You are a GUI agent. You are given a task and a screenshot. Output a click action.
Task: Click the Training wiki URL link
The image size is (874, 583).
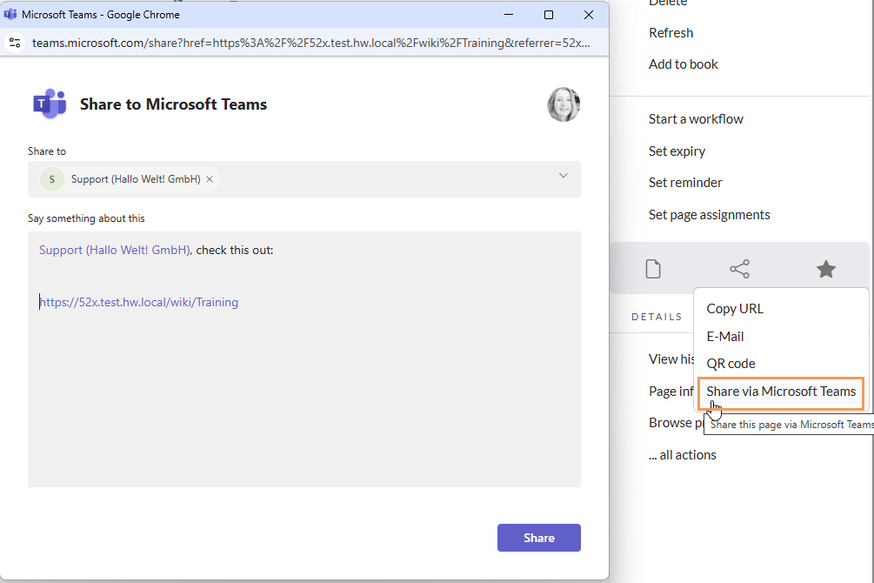[x=139, y=303]
